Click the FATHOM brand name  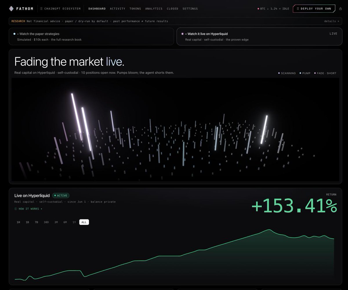point(25,9)
